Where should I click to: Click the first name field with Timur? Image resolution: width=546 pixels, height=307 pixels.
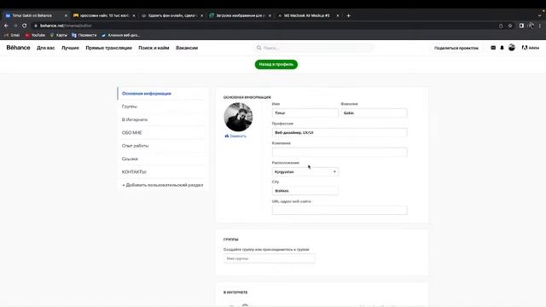(x=305, y=113)
